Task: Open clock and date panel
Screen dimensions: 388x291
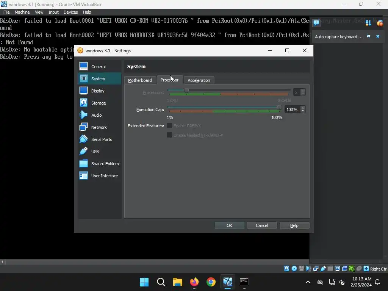Action: (x=361, y=282)
